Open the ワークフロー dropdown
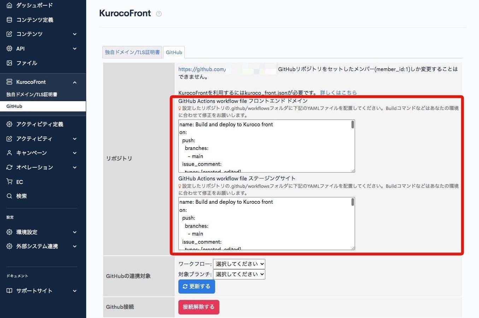Screen dimensions: 479x318 click(239, 264)
